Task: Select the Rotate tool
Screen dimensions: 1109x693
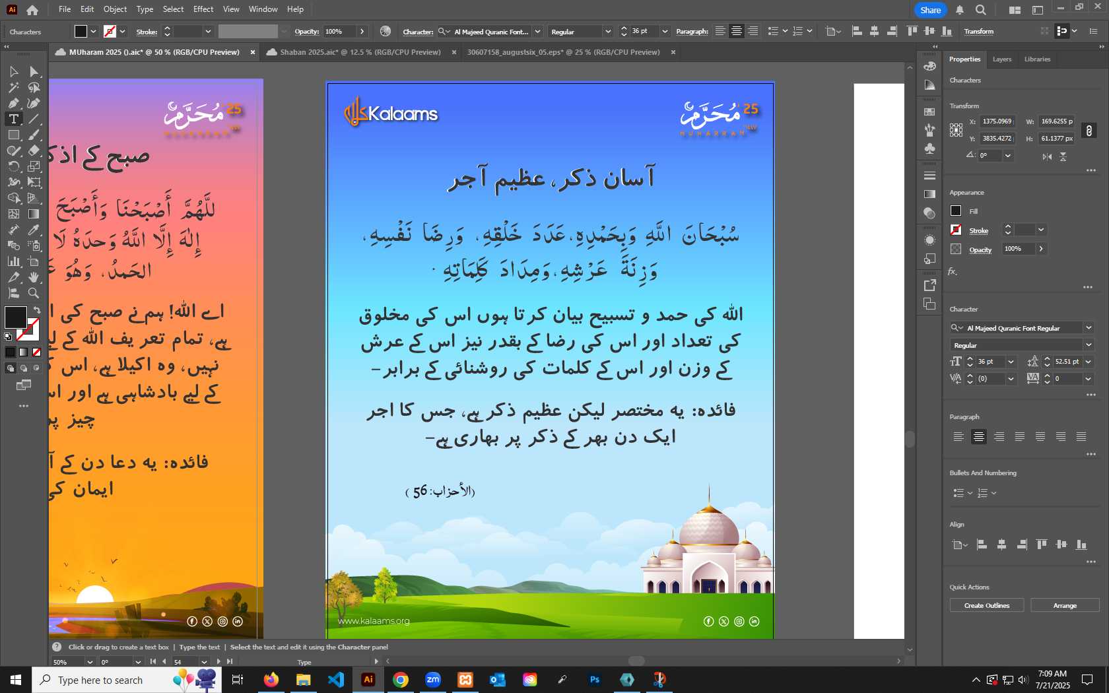Action: pos(13,166)
